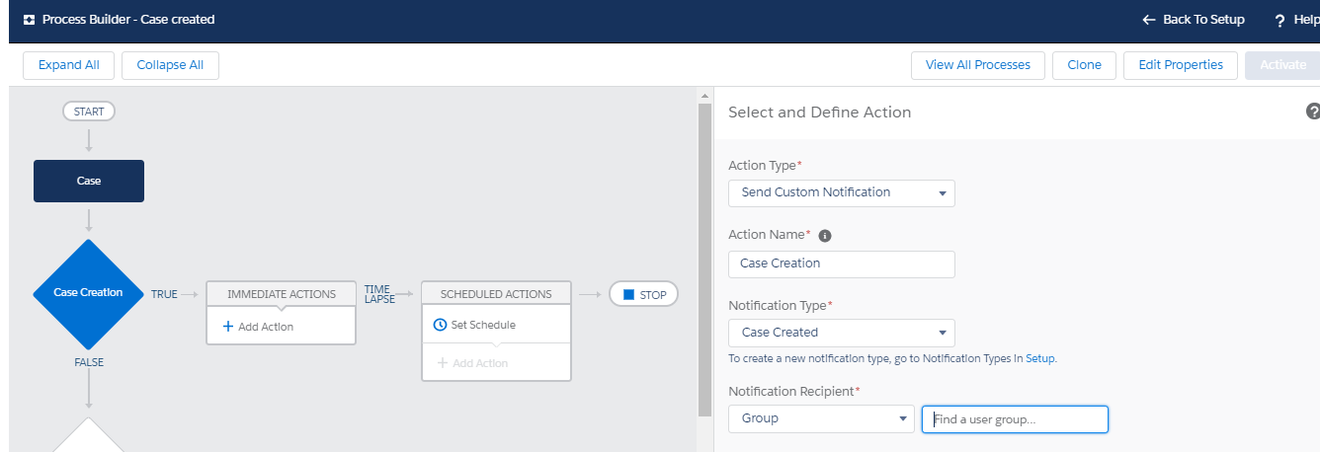Click the canvas vertical scrollbar
Screen dimensions: 1320x452
pos(704,261)
